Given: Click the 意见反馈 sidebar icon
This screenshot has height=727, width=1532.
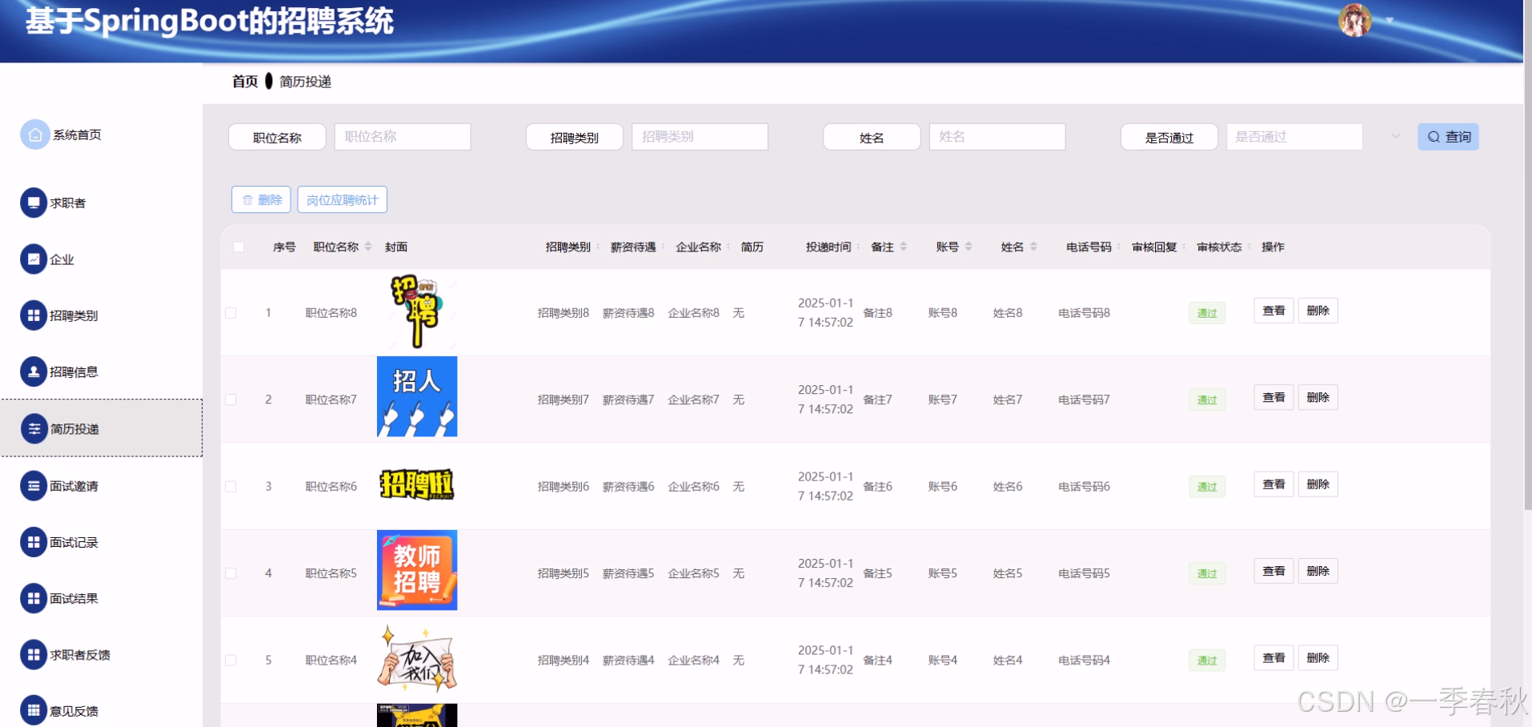Looking at the screenshot, I should pyautogui.click(x=34, y=710).
